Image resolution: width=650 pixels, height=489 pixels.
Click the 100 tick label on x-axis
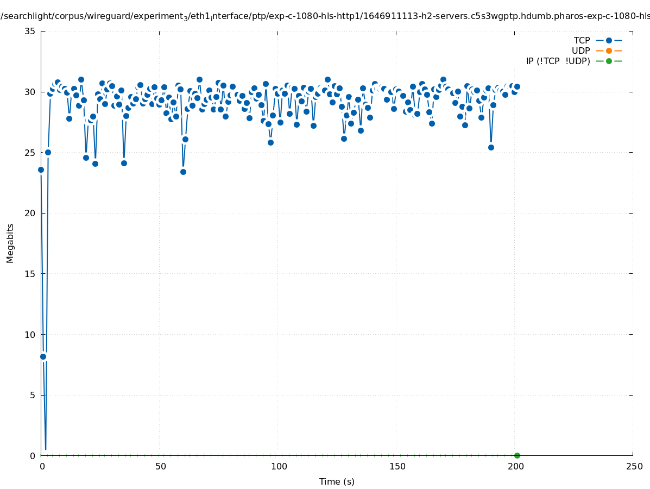point(279,466)
